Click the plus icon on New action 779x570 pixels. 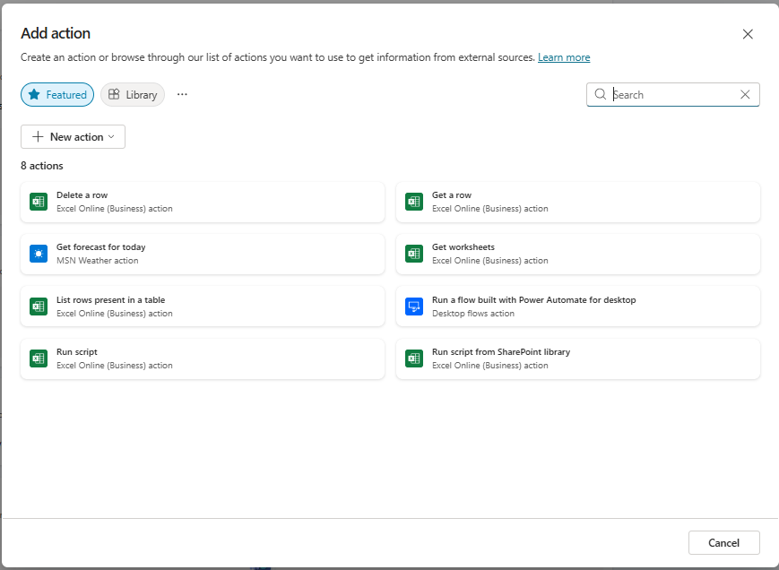38,136
